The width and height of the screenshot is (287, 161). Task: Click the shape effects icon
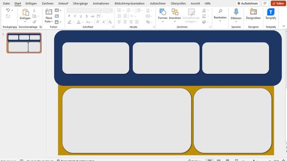tap(204, 22)
